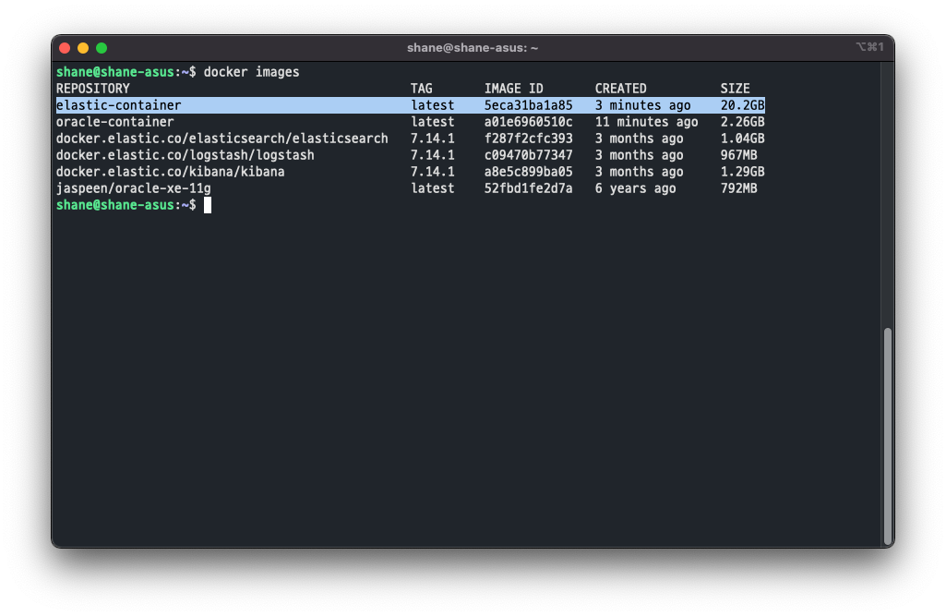Click '6 years ago' created value
Screen dimensions: 946x616
pyautogui.click(x=635, y=188)
